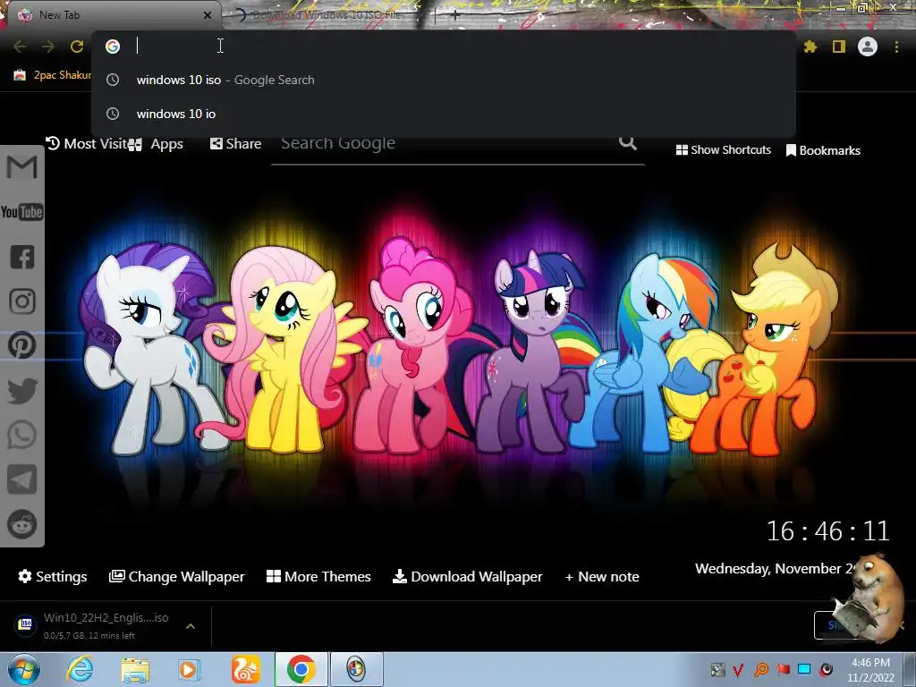Click the magnifier icon in Search Google box
This screenshot has height=687, width=916.
point(627,142)
